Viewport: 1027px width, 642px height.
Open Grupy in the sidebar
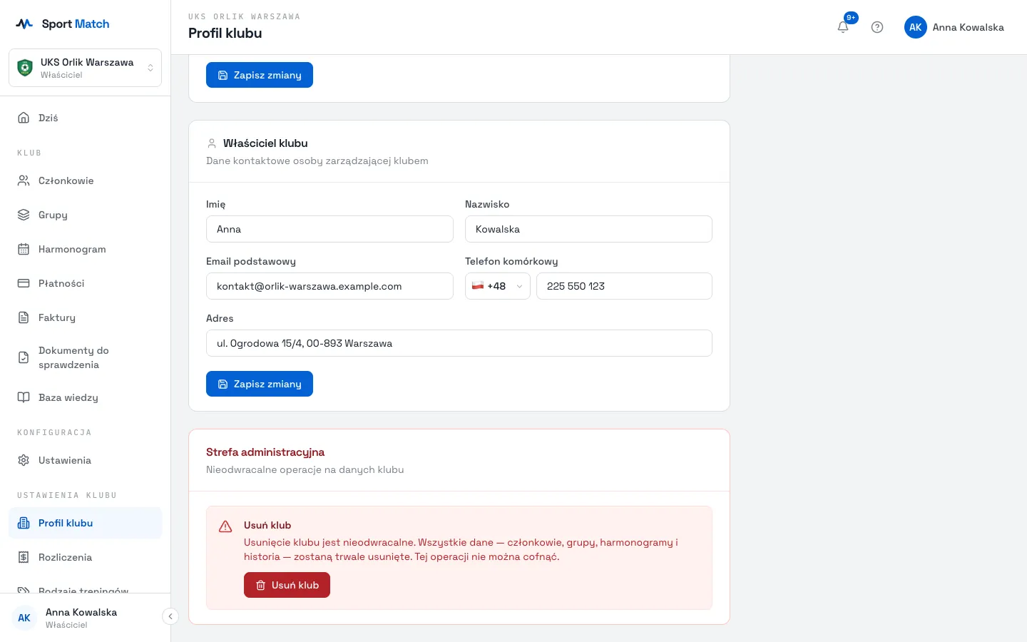click(86, 215)
